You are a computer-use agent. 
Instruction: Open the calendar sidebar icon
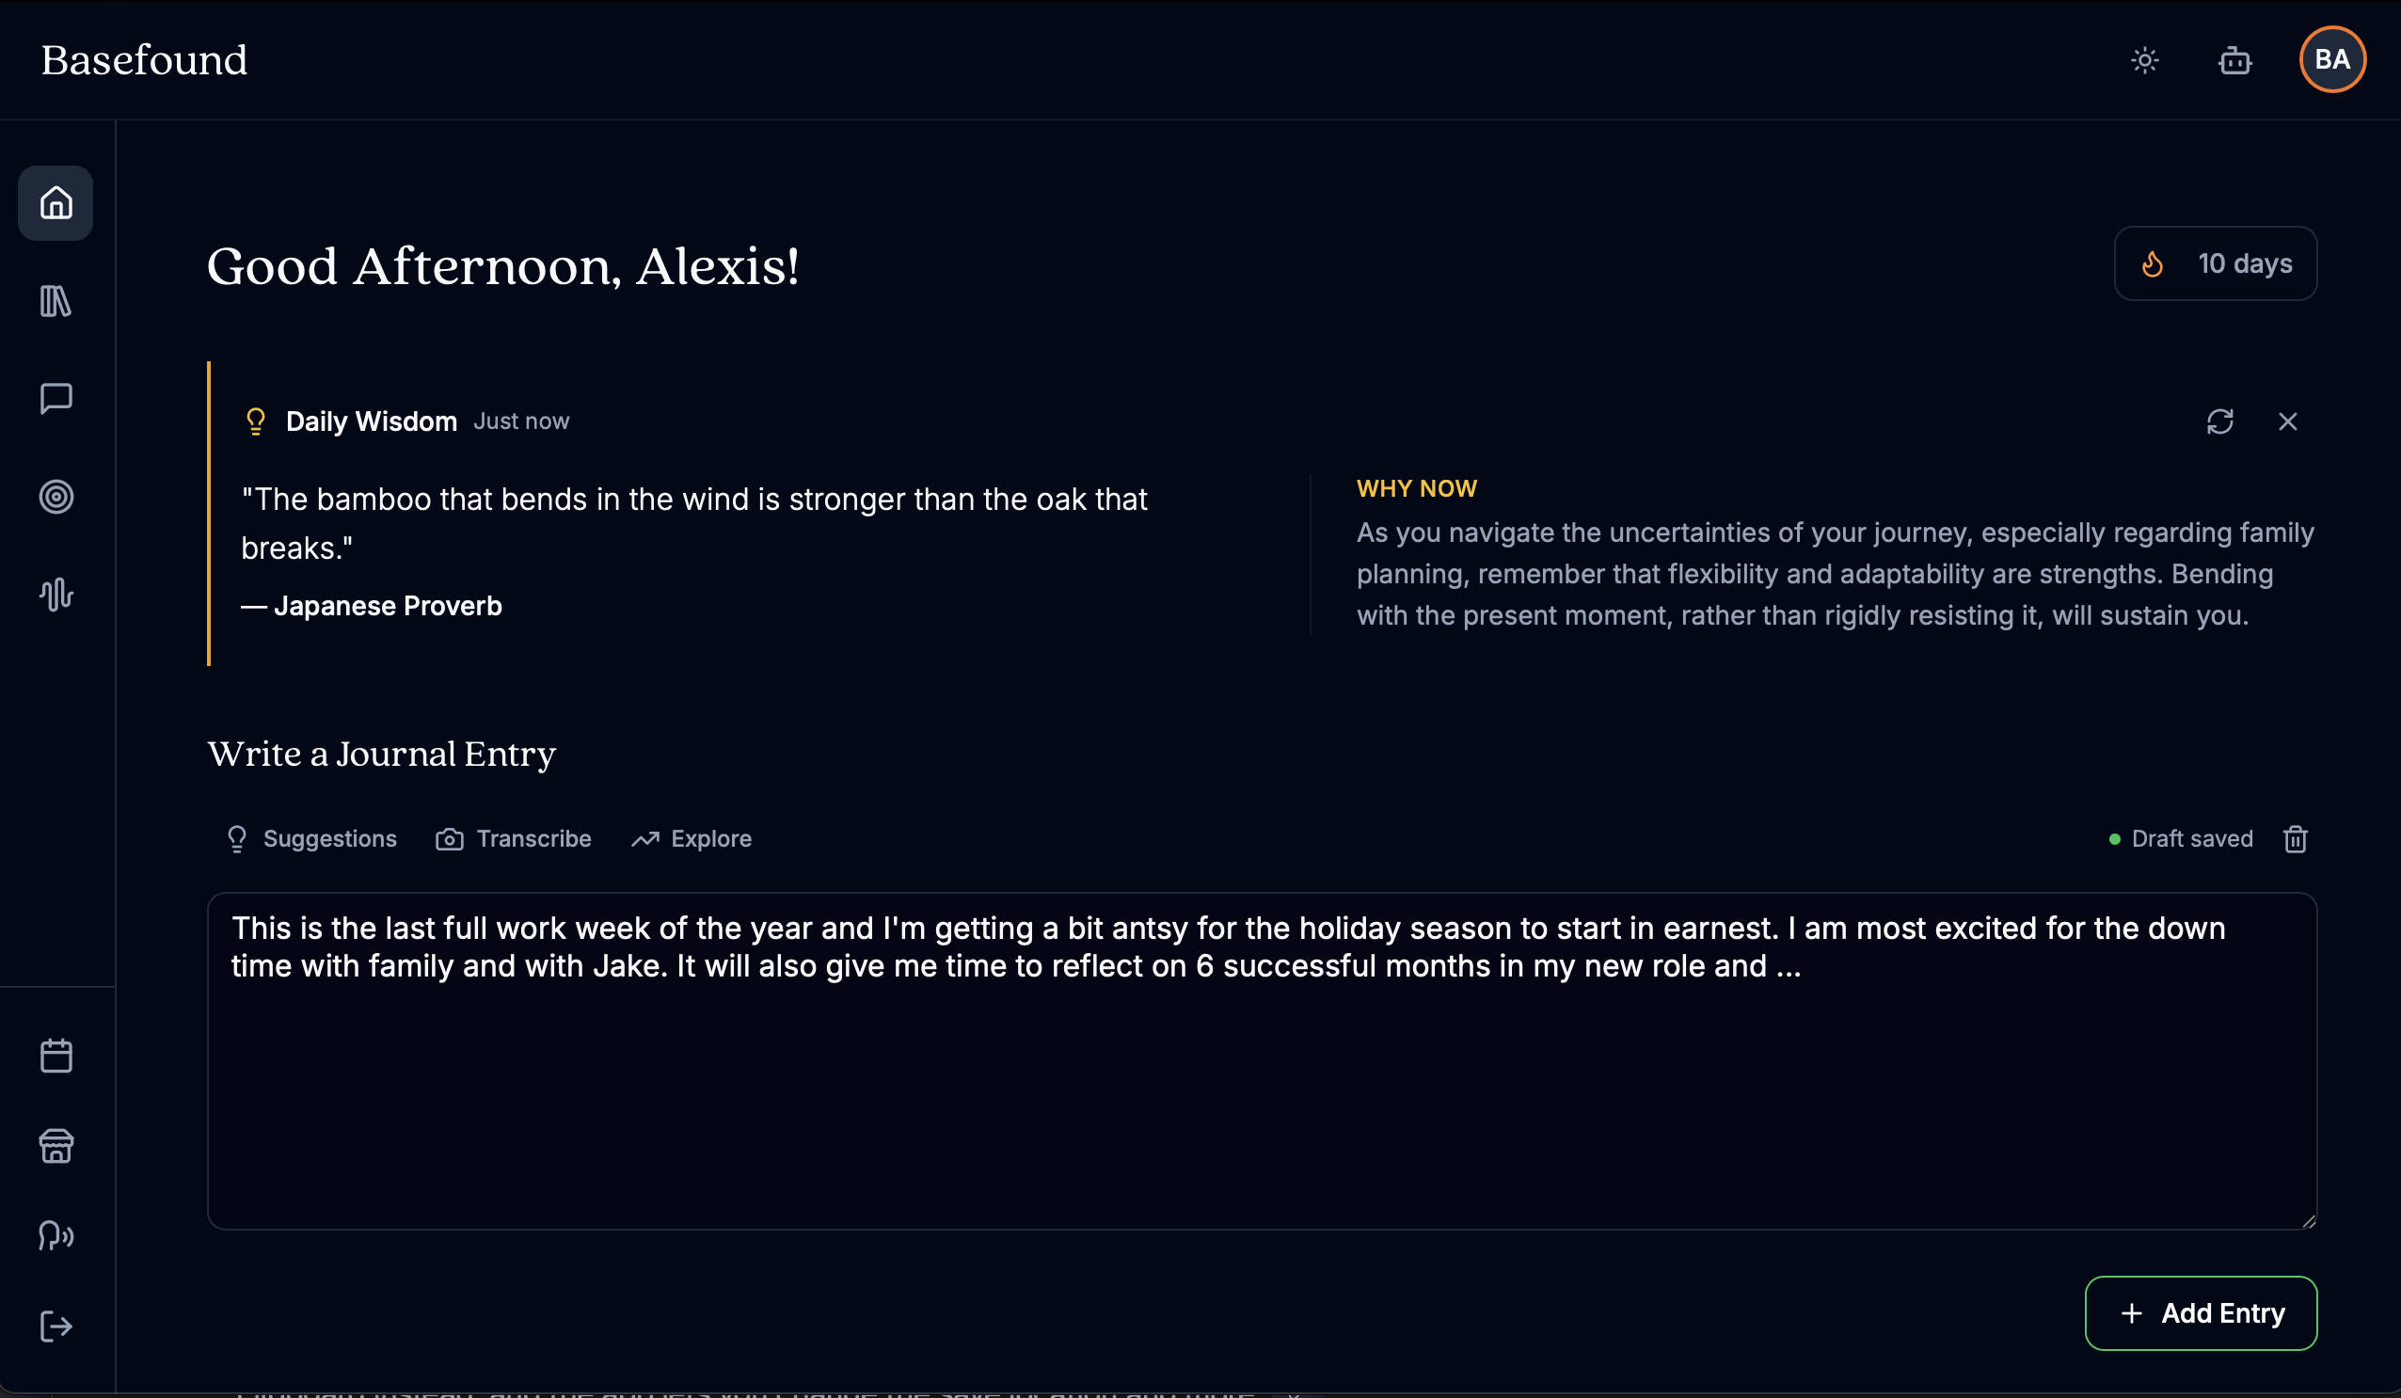tap(56, 1056)
